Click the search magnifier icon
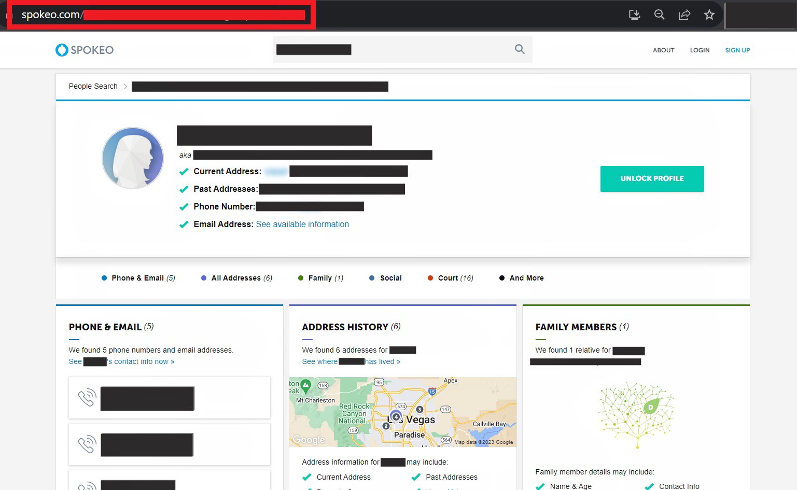 520,49
